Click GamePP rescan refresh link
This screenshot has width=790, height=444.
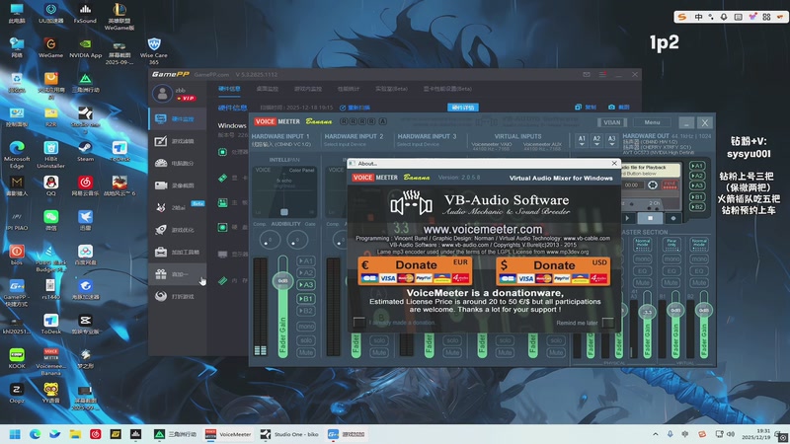[355, 108]
